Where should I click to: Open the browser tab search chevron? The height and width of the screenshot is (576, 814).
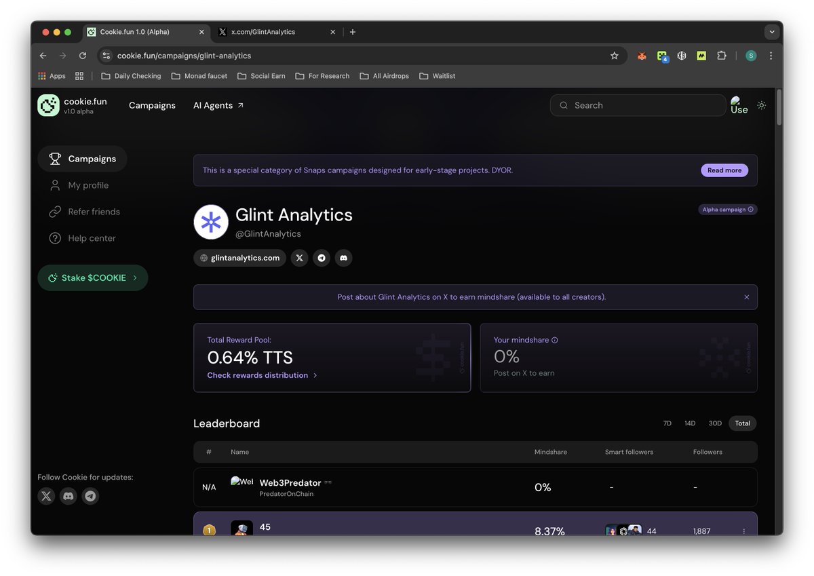pyautogui.click(x=772, y=32)
